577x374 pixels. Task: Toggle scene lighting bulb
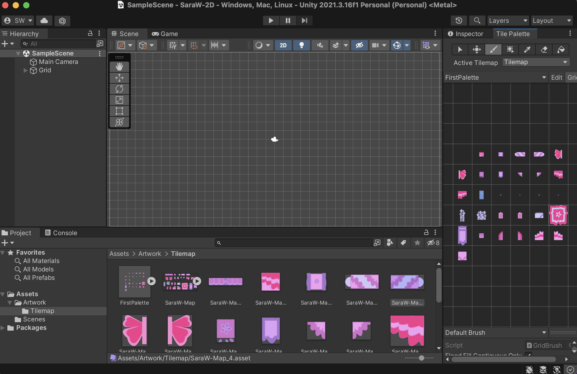(302, 45)
